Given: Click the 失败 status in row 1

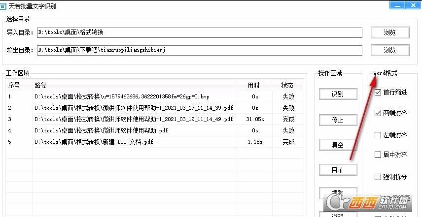Looking at the screenshot, I should [x=288, y=96].
